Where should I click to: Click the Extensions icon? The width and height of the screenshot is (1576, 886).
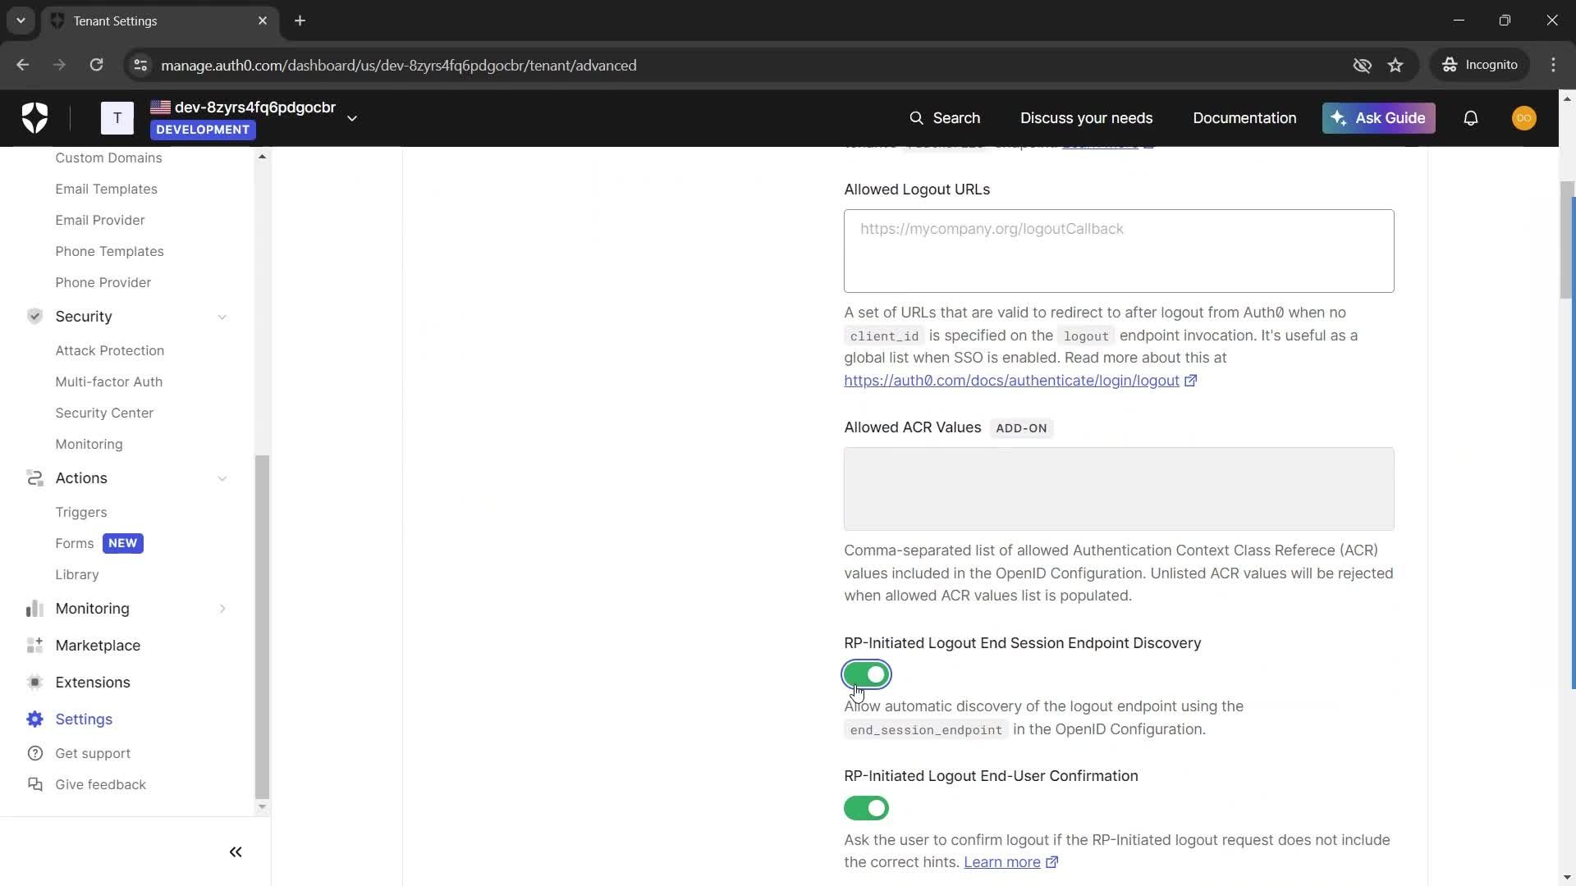[x=34, y=683]
